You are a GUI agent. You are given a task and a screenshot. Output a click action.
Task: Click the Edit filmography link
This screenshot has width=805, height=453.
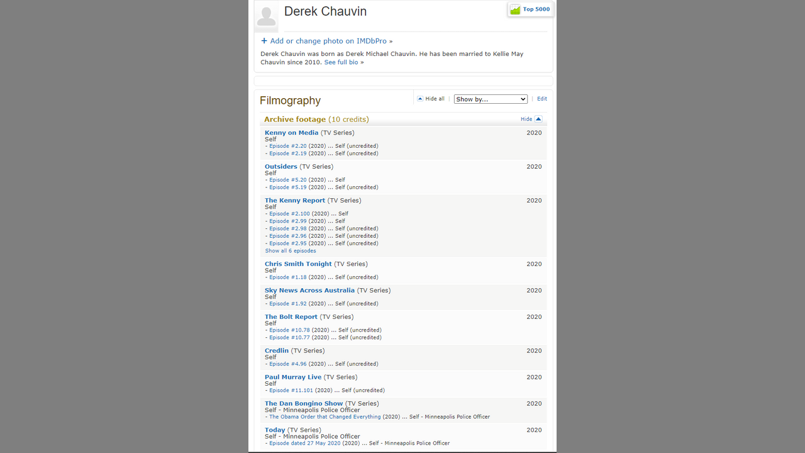(x=541, y=99)
